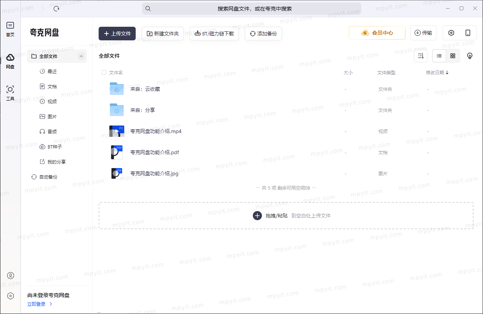This screenshot has height=314, width=483.
Task: Click the user account avatar icon
Action: 11,276
